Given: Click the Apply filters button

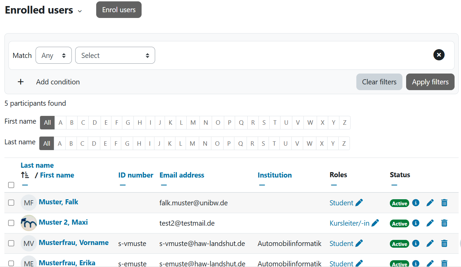Looking at the screenshot, I should (430, 82).
